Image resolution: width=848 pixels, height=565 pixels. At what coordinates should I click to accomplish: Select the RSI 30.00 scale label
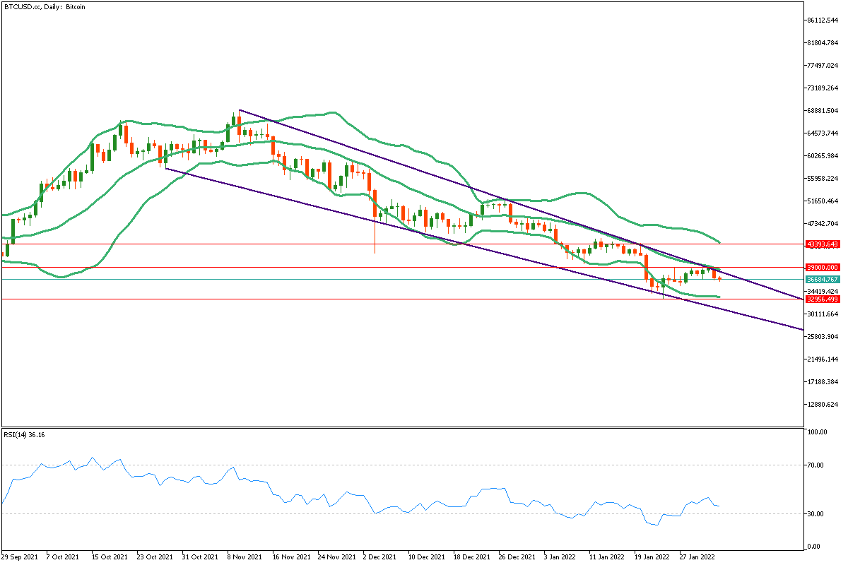[x=818, y=513]
